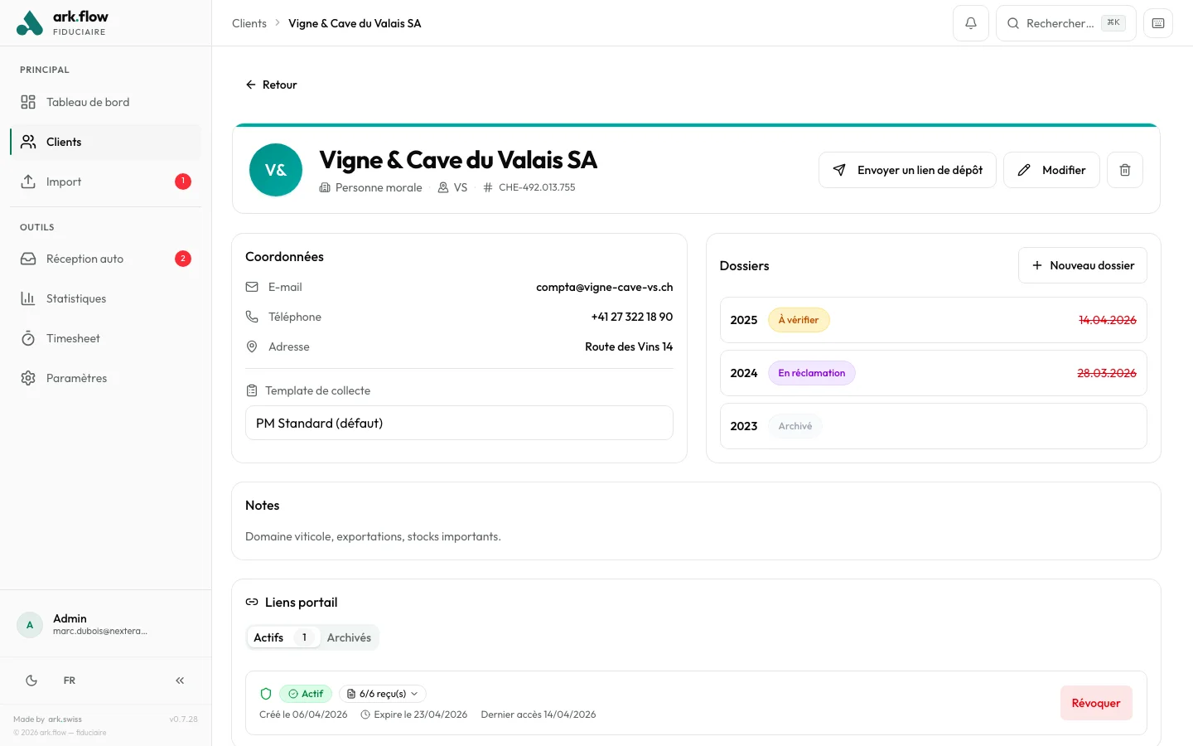Open the notifications bell
The height and width of the screenshot is (746, 1193).
(970, 23)
